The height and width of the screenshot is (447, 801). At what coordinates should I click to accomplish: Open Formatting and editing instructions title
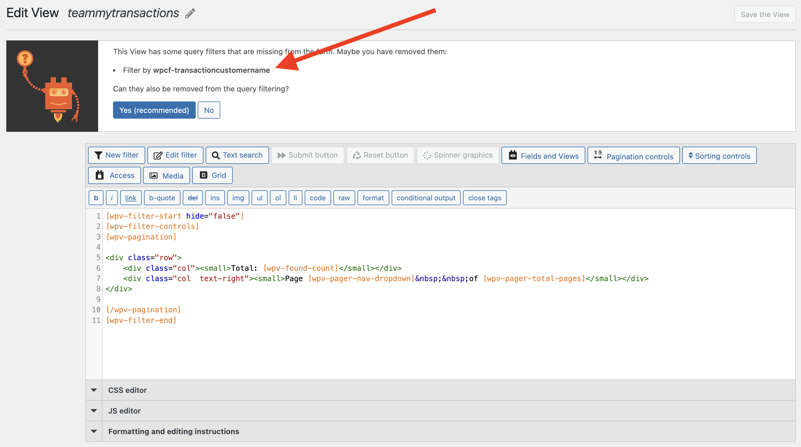[x=174, y=431]
